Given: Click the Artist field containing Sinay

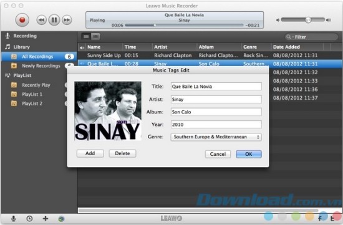Looking at the screenshot, I should point(216,99).
